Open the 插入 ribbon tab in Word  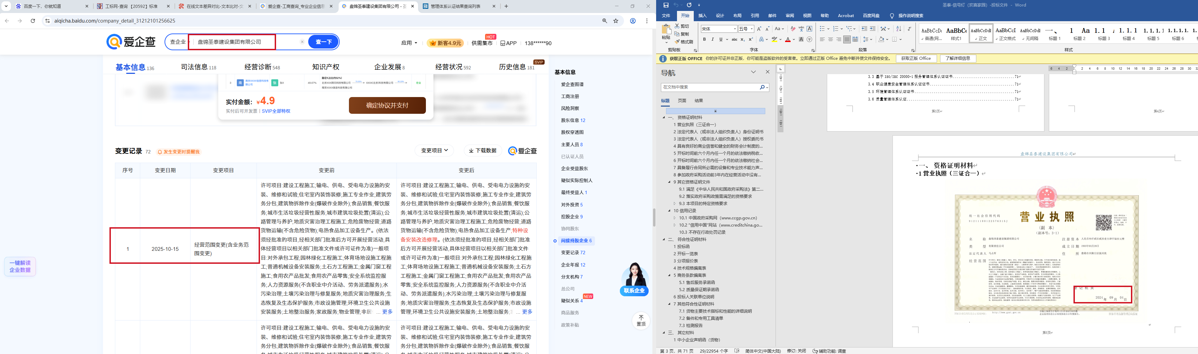point(702,16)
